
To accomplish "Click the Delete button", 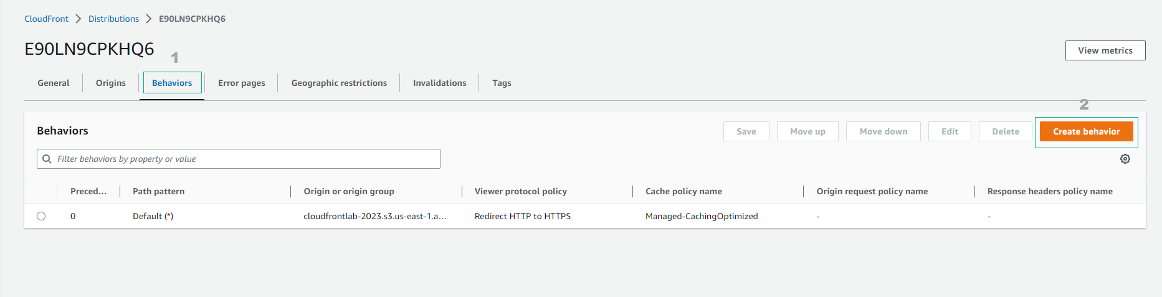I will (x=1006, y=131).
